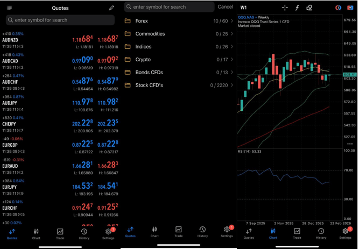359x249 pixels.
Task: Open the Crypto symbol folder
Action: [179, 60]
